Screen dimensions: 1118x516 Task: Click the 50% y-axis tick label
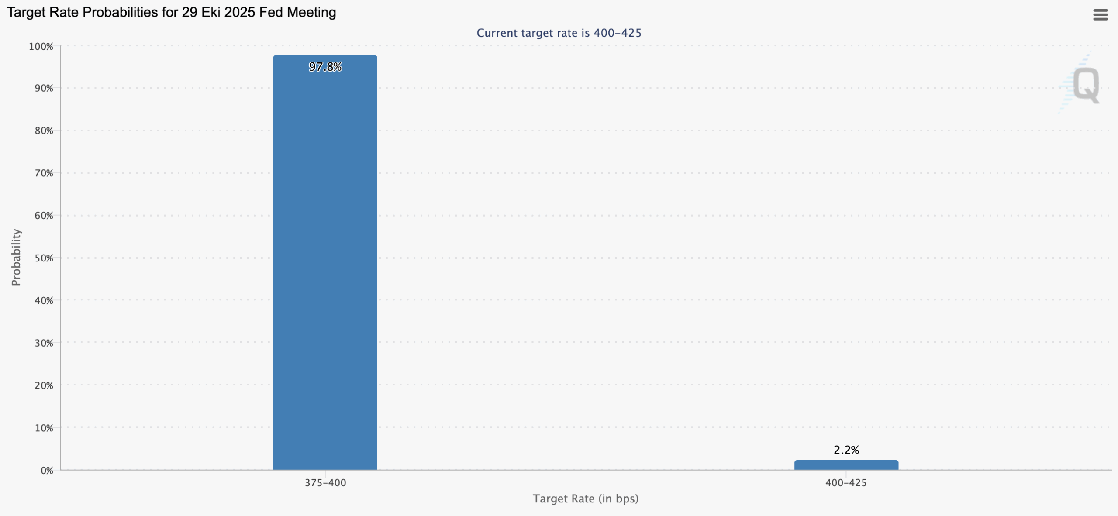click(44, 258)
